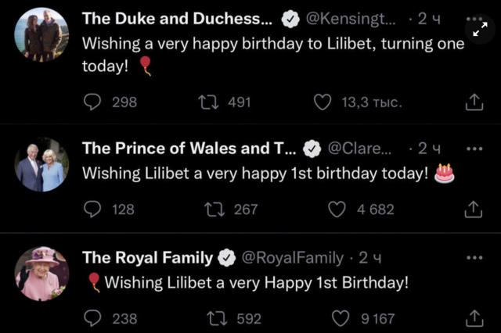The image size is (501, 333).
Task: Reply to the Prince of Wales tweet
Action: click(x=92, y=209)
